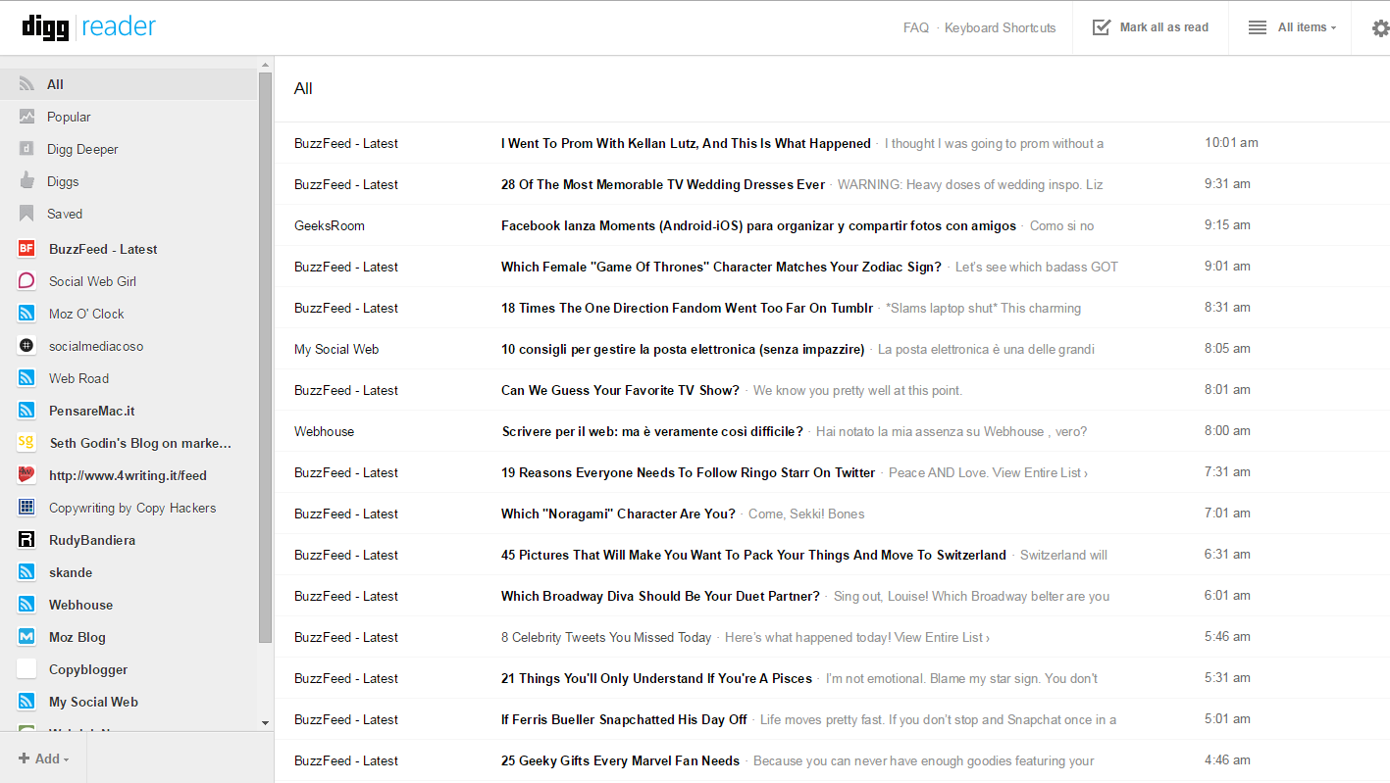Viewport: 1390px width, 783px height.
Task: Click the RudyBandiera feed icon
Action: click(x=27, y=540)
